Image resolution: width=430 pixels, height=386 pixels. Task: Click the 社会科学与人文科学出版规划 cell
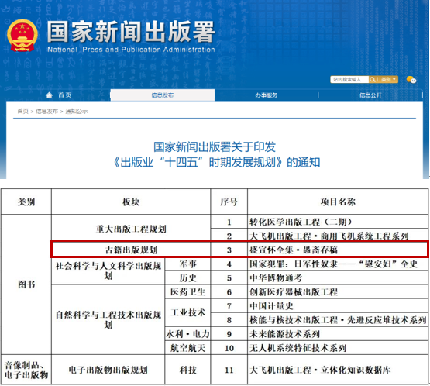[x=108, y=271]
